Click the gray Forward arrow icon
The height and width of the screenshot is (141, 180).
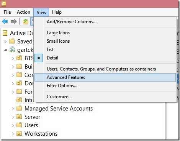[14, 21]
